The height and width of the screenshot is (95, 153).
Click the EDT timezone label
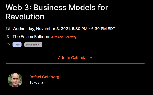pyautogui.click(x=111, y=29)
